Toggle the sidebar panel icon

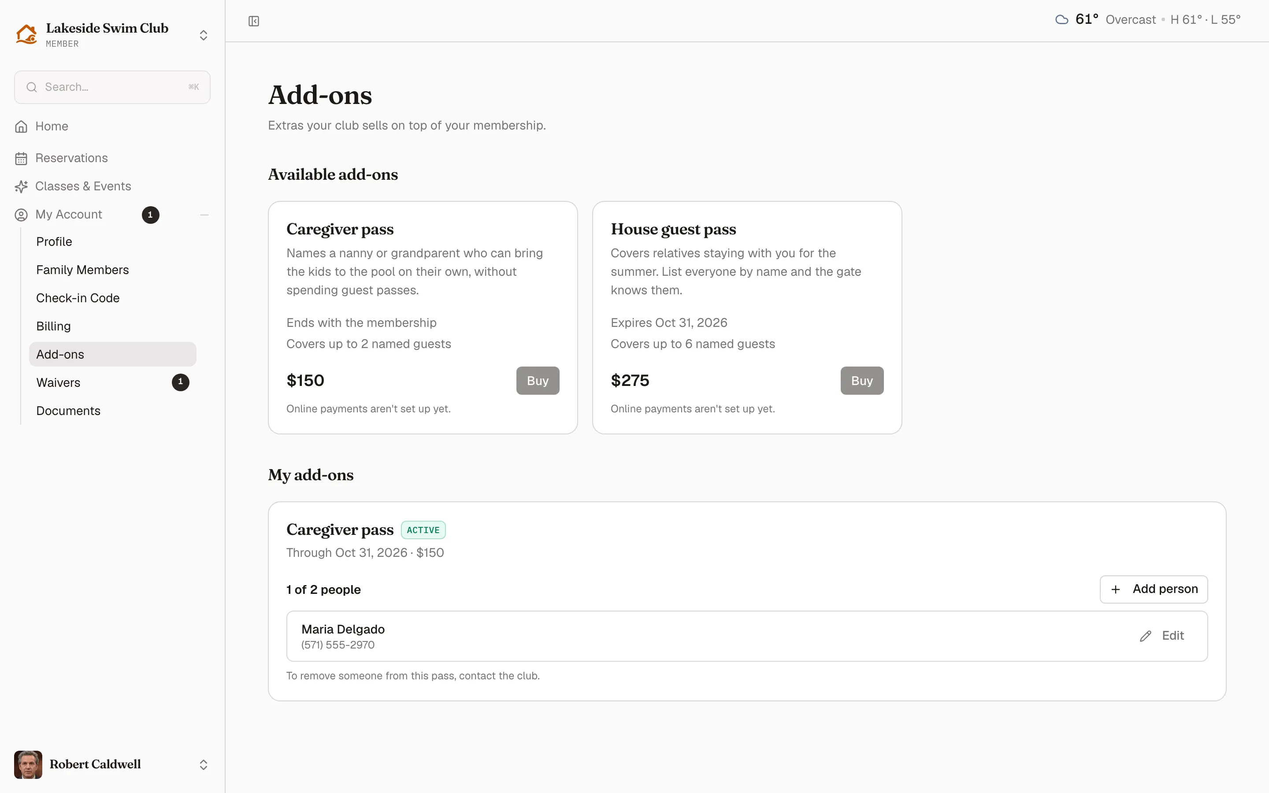254,21
